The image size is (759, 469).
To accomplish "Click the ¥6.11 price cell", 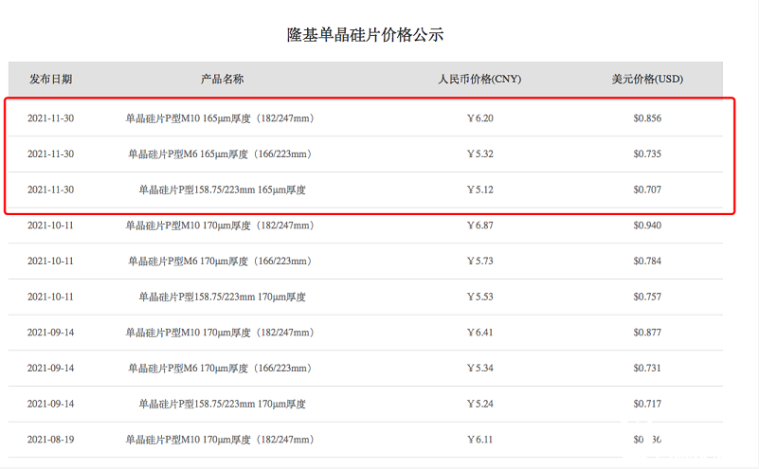I will (480, 441).
